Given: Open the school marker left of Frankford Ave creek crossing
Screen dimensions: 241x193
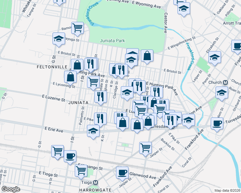Looking at the screenshot, I should (188, 121).
